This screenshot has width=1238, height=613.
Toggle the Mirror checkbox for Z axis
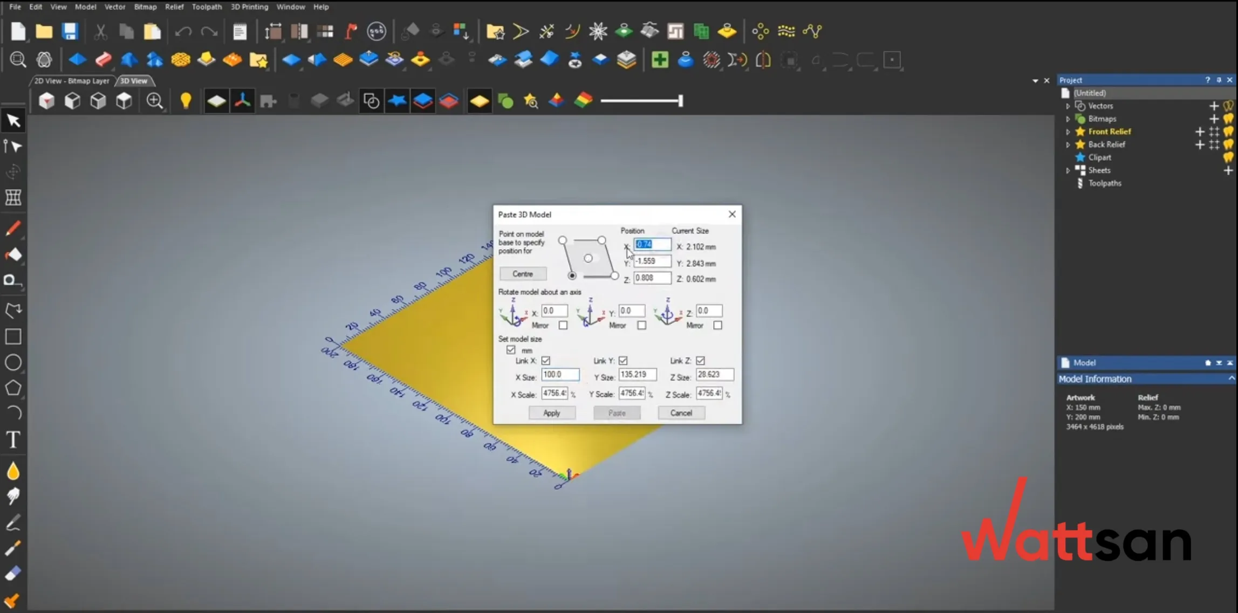pyautogui.click(x=717, y=325)
